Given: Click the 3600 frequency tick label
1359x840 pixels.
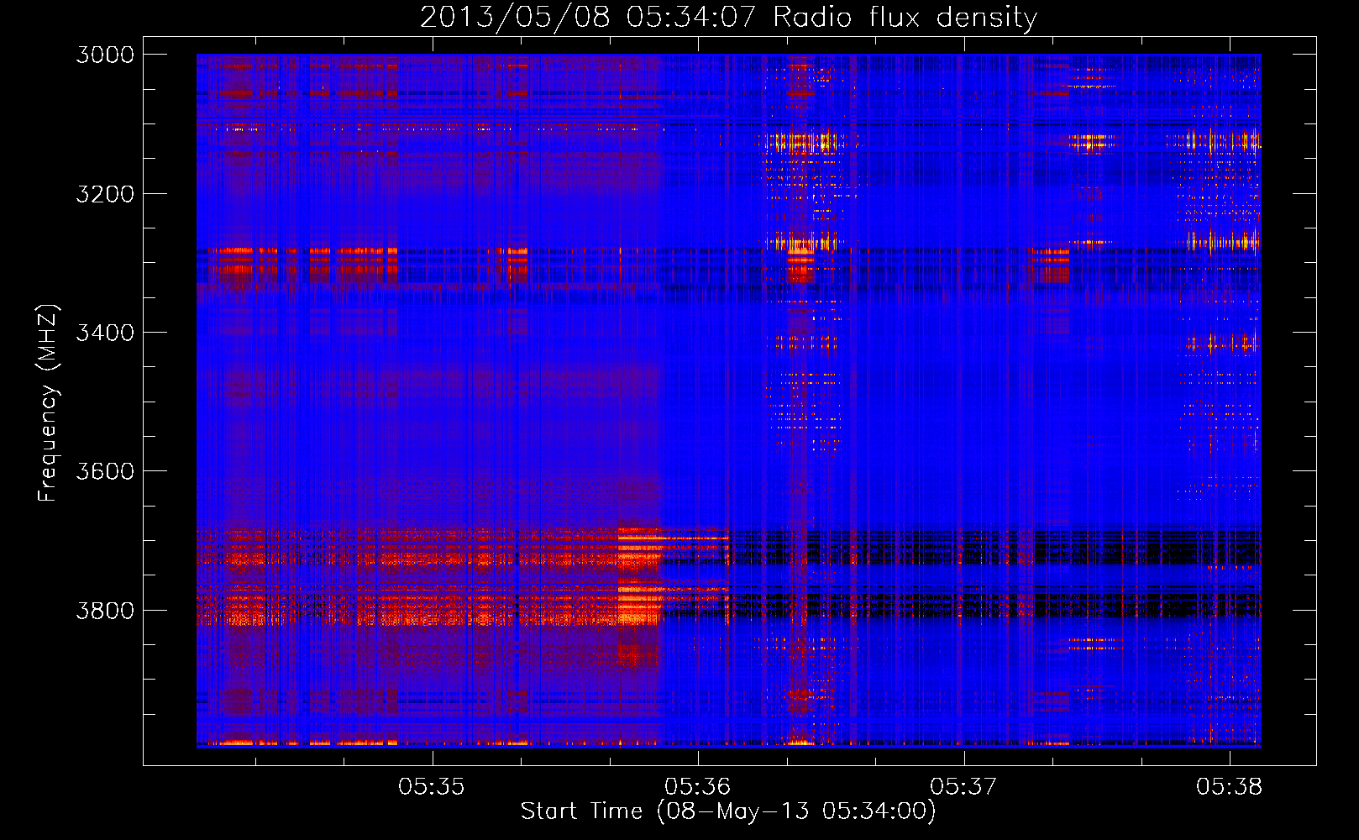Looking at the screenshot, I should [105, 471].
